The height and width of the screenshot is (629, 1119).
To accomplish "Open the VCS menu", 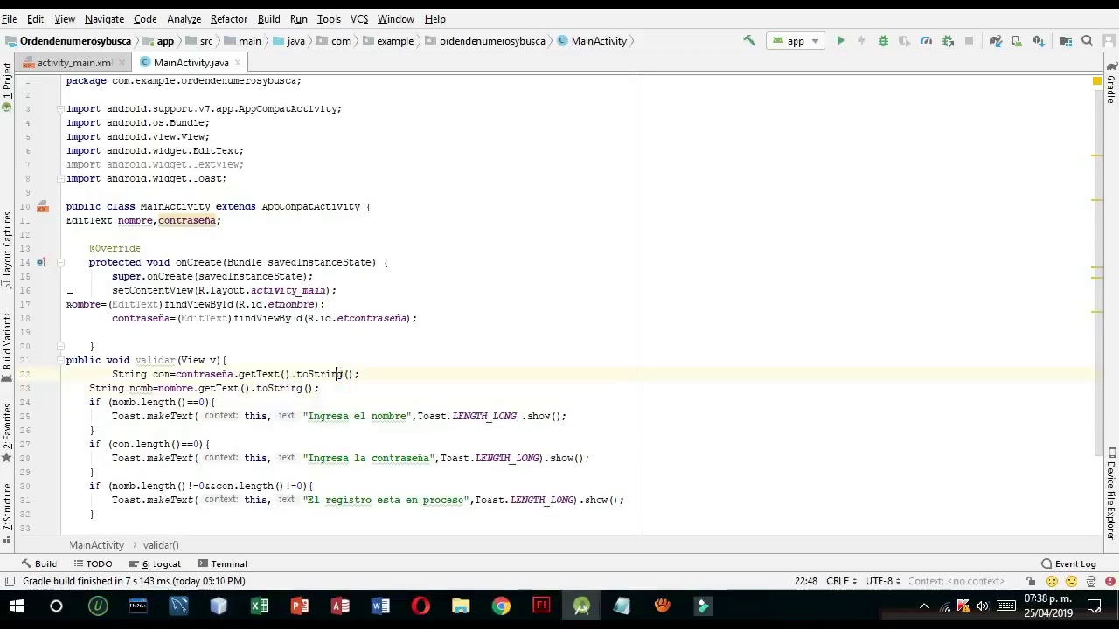I will click(358, 19).
